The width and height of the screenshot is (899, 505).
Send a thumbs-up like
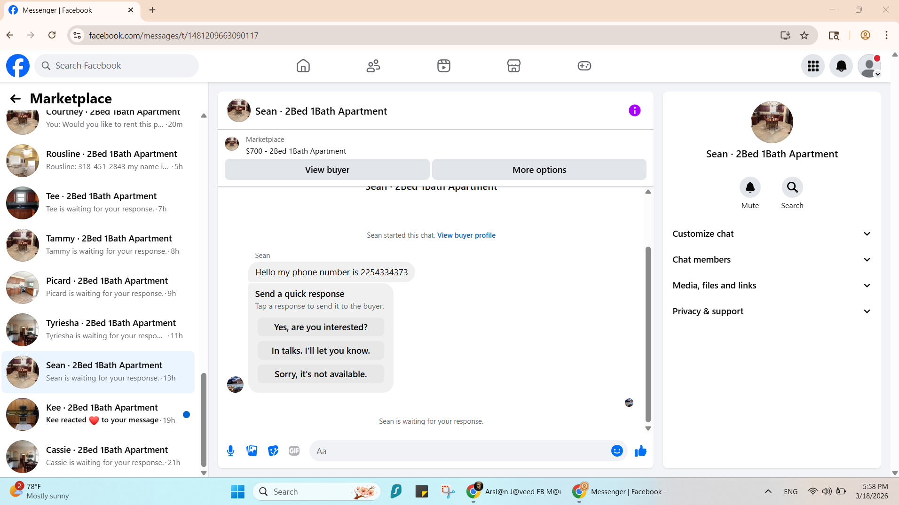(640, 451)
